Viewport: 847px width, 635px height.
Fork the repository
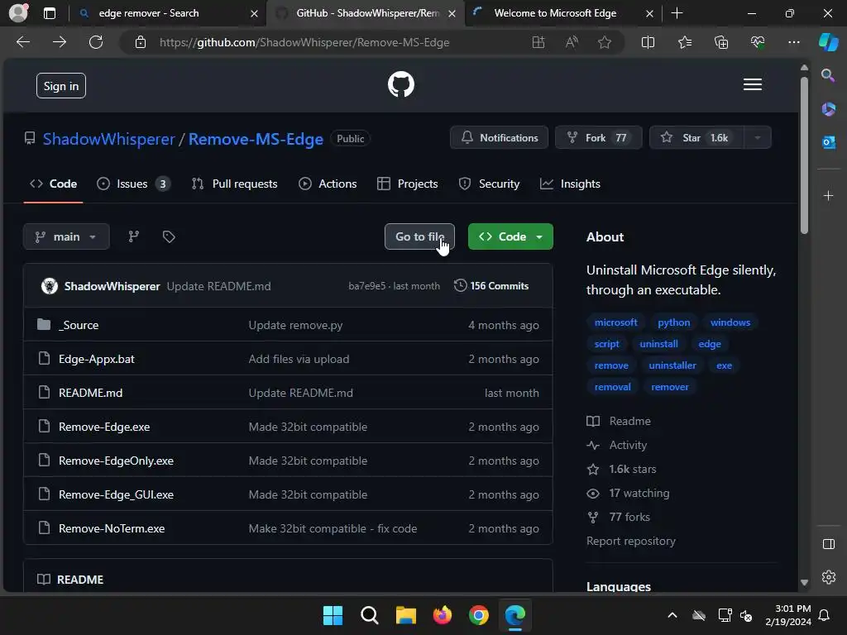599,138
